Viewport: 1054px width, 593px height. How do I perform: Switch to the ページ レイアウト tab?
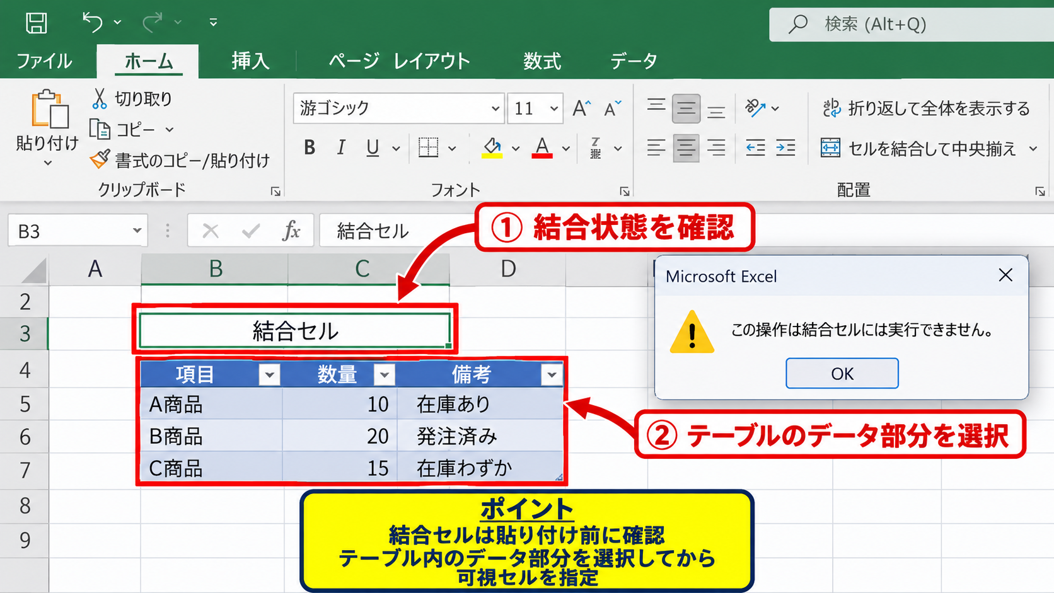click(400, 61)
